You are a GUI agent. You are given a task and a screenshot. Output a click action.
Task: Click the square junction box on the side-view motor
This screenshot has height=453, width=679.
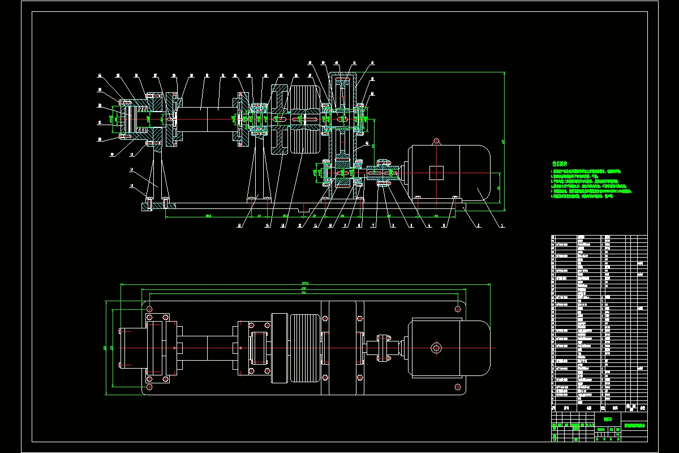point(436,173)
